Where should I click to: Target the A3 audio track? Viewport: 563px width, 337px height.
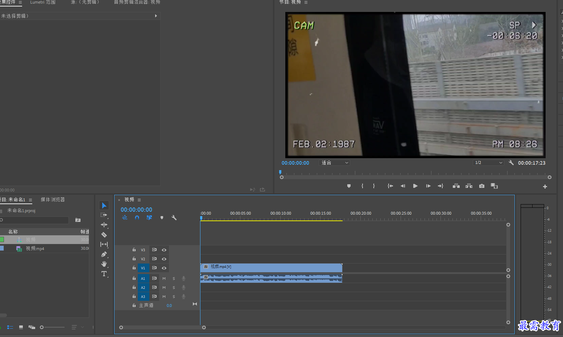(x=143, y=296)
